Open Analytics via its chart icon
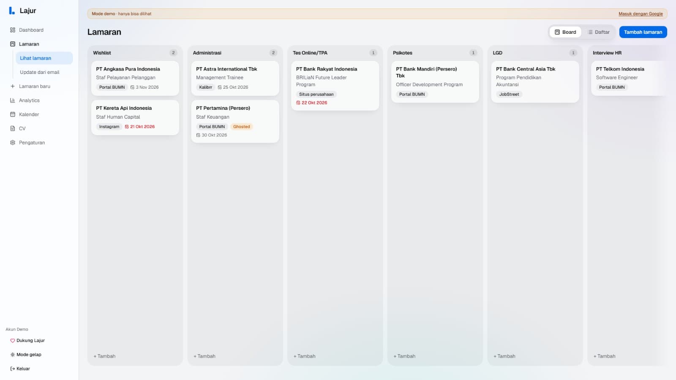The image size is (676, 380). (x=13, y=100)
